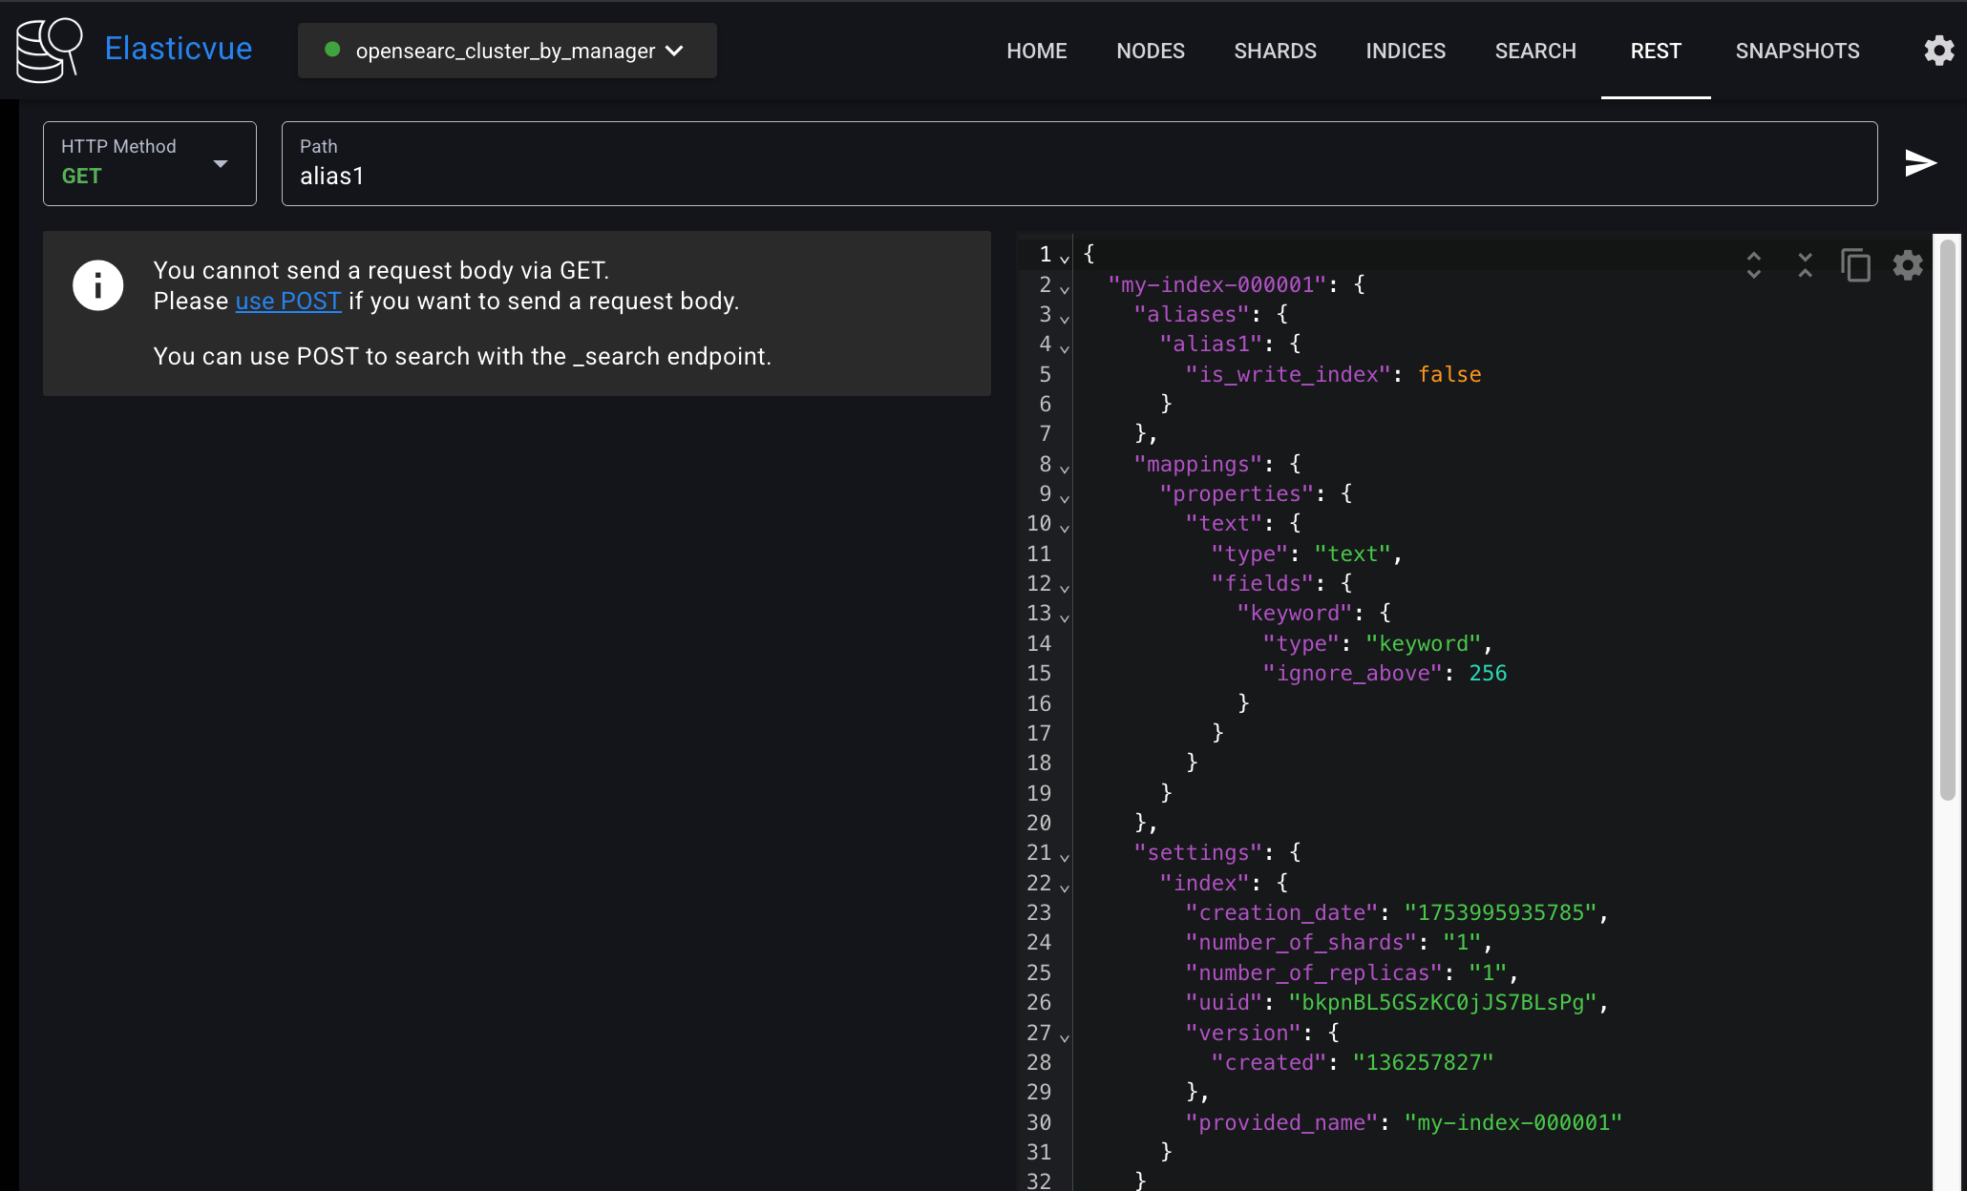Click the Elasticvue logo icon
This screenshot has height=1191, width=1967.
(49, 50)
